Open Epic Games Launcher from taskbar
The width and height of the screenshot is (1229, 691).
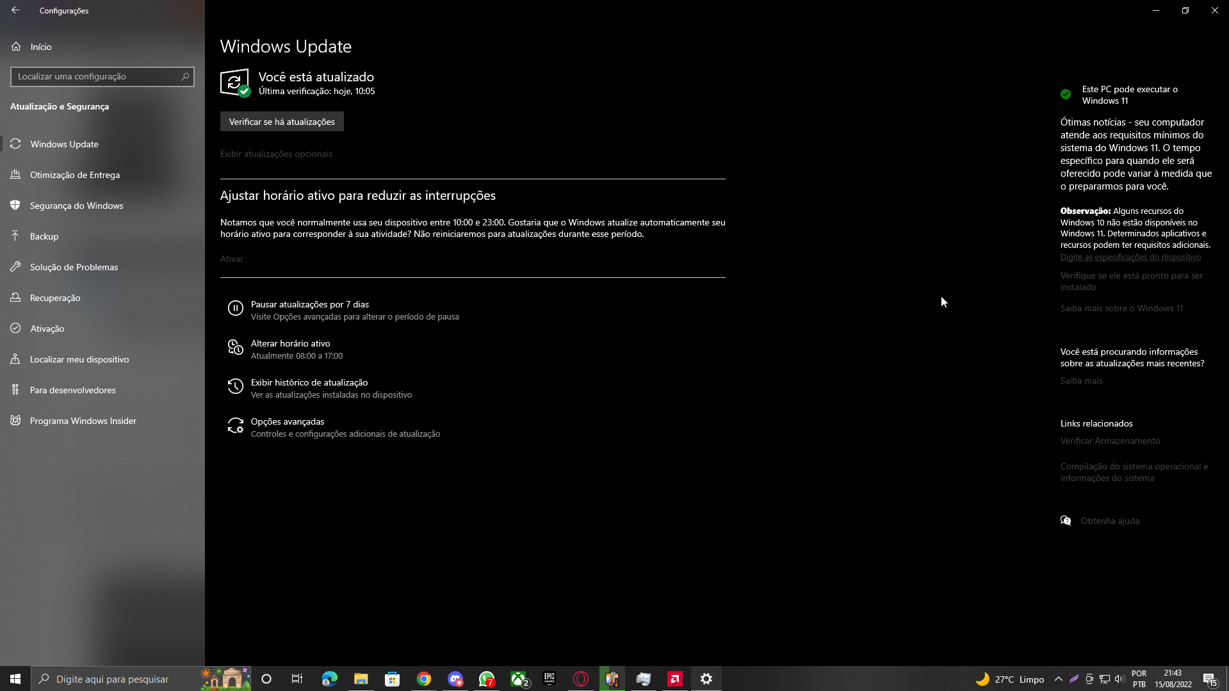(x=549, y=679)
